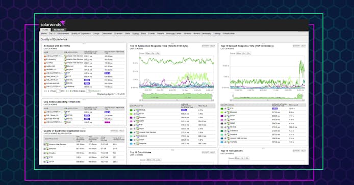Image resolution: width=354 pixels, height=185 pixels.
Task: Uncheck HTTP series in Application Response Time
Action: 135,114
